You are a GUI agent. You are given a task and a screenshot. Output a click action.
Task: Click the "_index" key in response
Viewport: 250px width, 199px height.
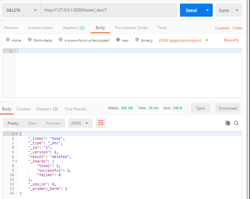pyautogui.click(x=37, y=138)
